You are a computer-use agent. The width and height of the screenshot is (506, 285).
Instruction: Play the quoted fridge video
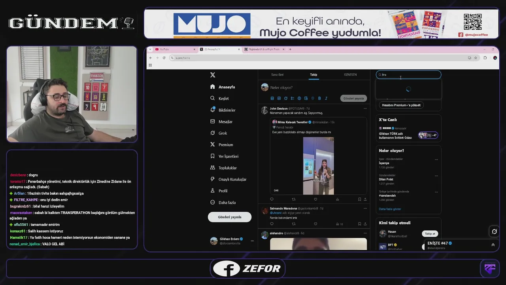(318, 166)
